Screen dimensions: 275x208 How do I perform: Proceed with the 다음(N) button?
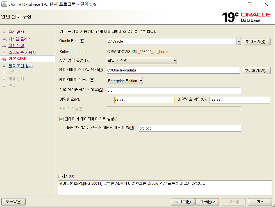coord(207,202)
